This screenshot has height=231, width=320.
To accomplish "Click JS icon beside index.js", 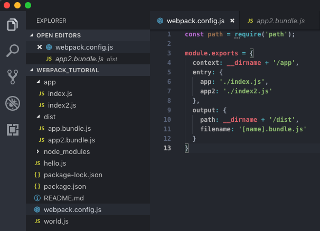I will 42,93.
